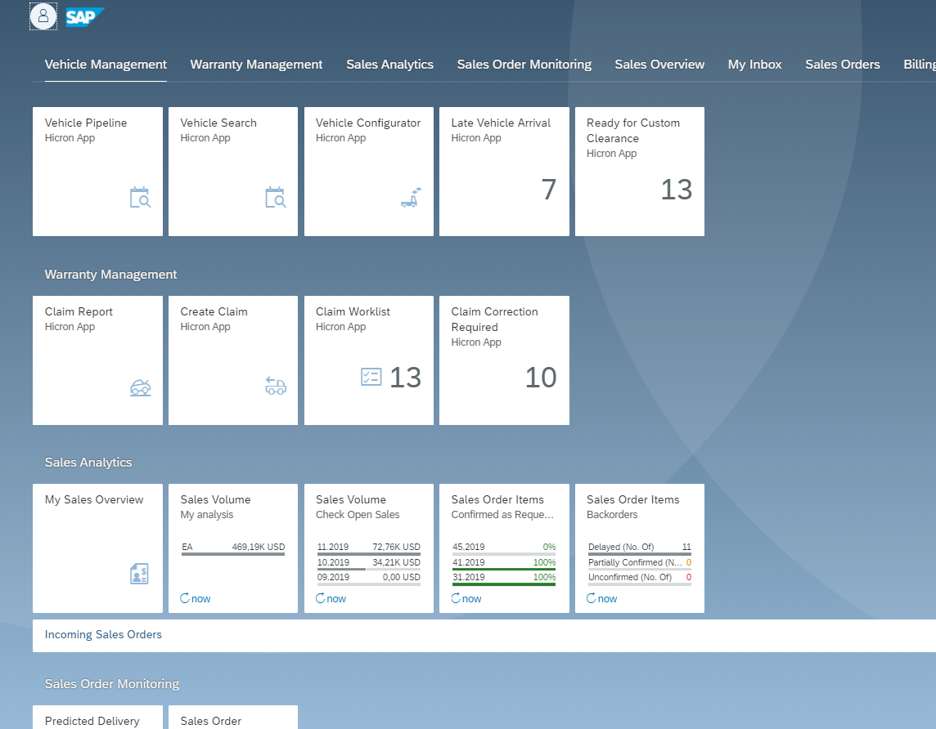Switch to Sales Orders tab

pos(842,65)
